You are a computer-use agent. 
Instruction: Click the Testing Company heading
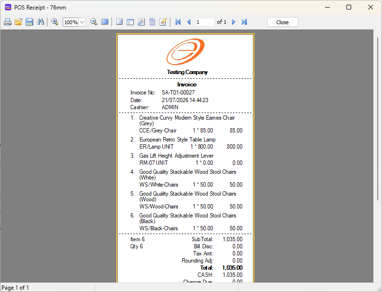pos(187,72)
